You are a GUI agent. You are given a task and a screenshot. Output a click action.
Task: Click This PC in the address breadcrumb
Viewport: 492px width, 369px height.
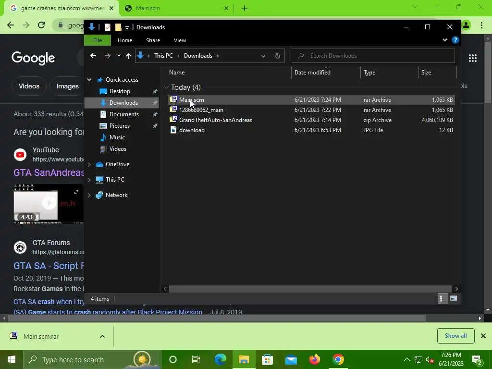pos(163,56)
